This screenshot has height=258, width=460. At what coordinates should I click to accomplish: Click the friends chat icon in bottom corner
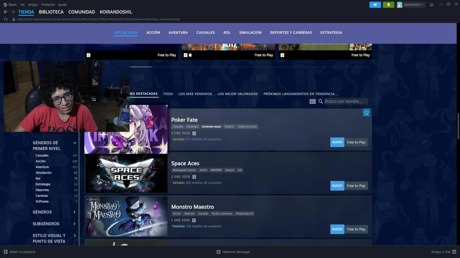point(454,252)
